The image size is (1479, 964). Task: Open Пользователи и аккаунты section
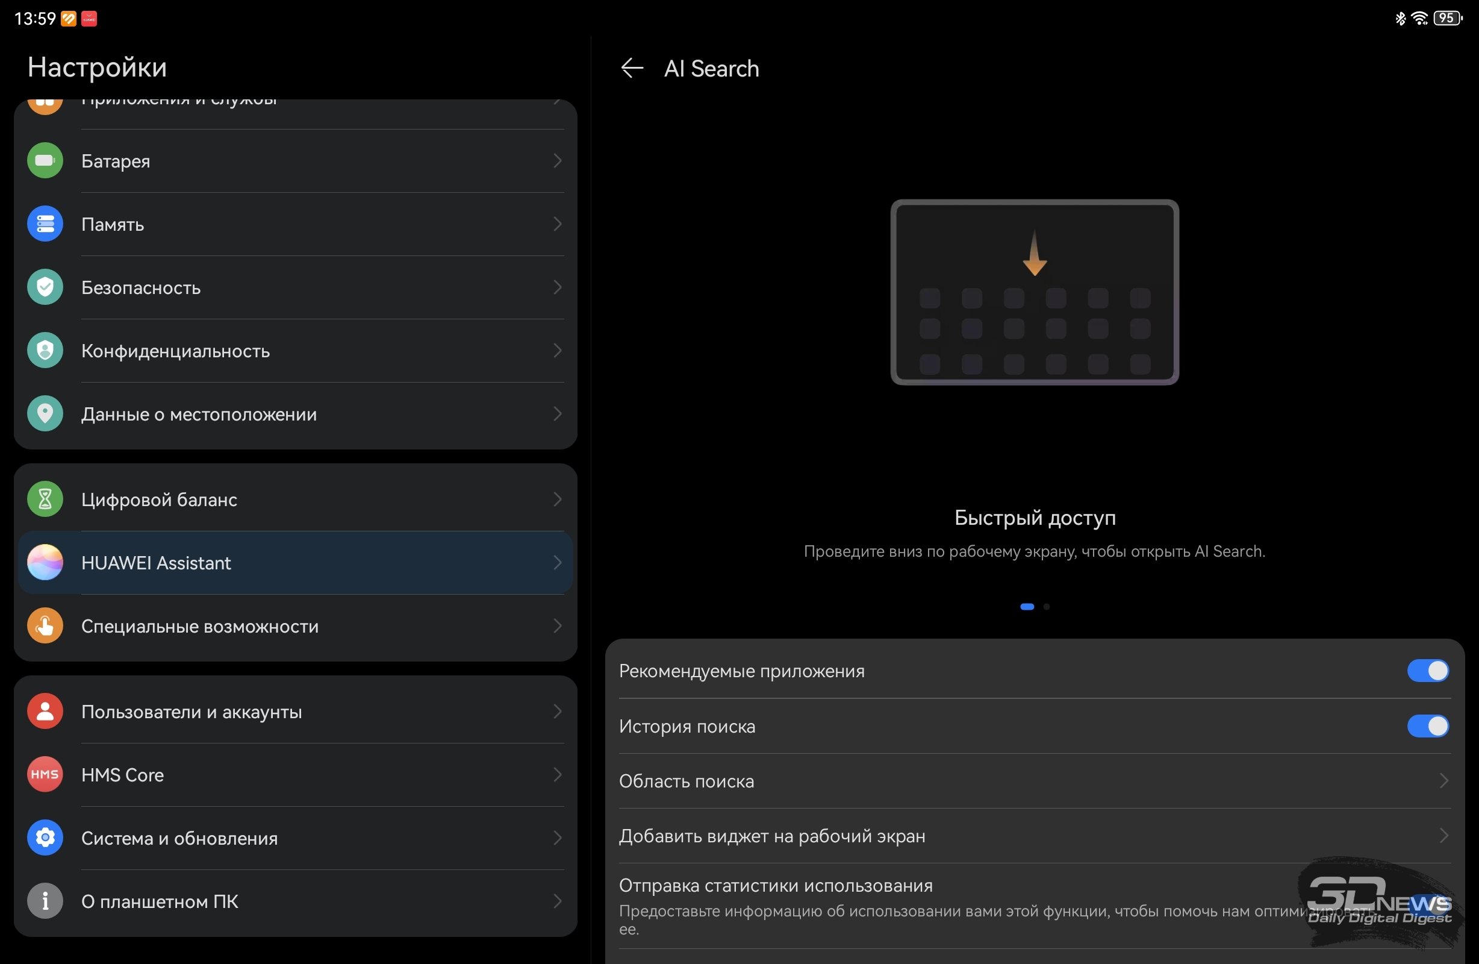pos(295,712)
